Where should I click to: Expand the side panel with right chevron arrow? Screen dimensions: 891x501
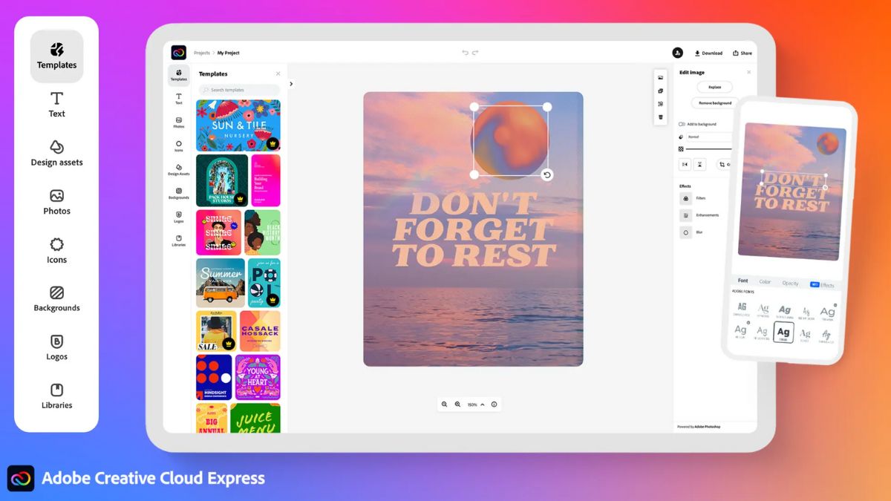tap(291, 84)
